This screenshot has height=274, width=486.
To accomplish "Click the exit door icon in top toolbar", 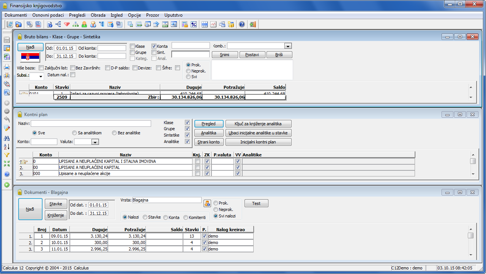I will (253, 25).
